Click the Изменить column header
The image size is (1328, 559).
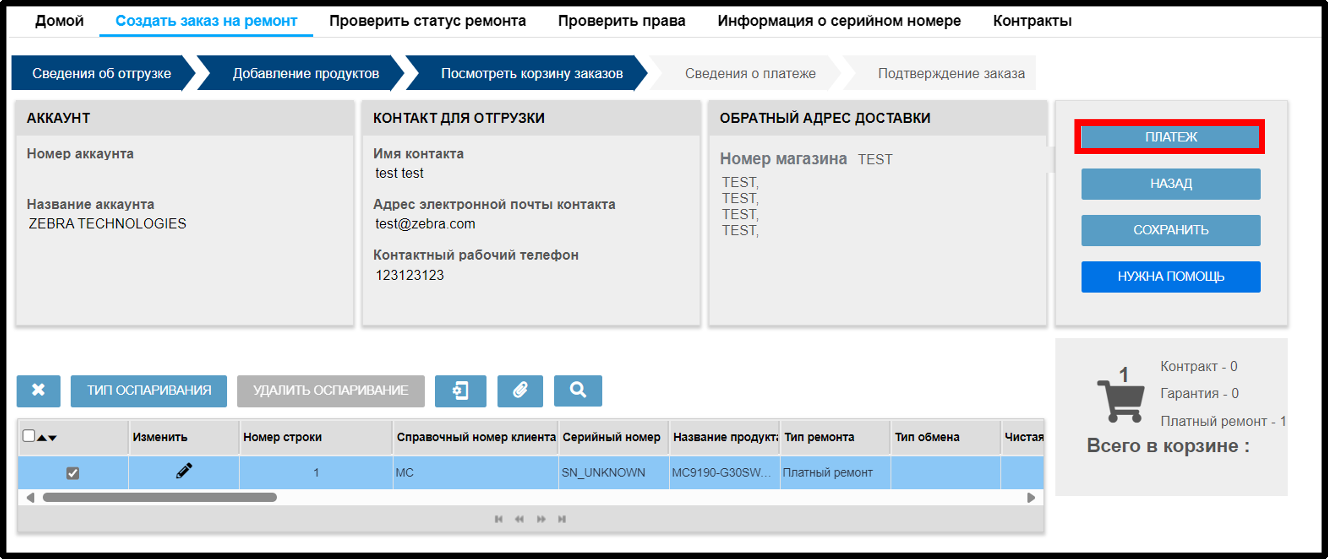pyautogui.click(x=184, y=437)
